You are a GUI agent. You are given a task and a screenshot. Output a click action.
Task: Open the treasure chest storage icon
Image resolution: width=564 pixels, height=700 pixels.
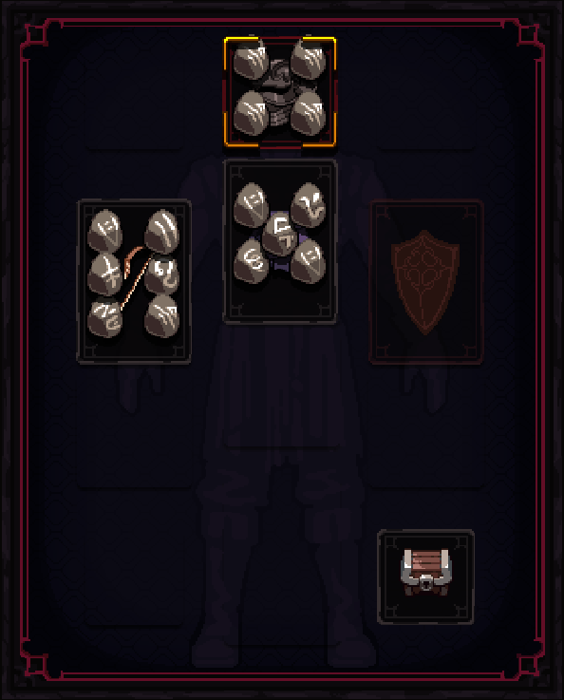(425, 577)
